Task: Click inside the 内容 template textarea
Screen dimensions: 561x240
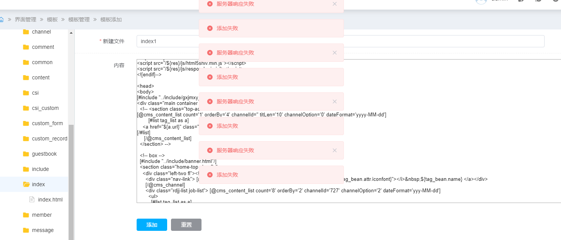Action: (349, 131)
